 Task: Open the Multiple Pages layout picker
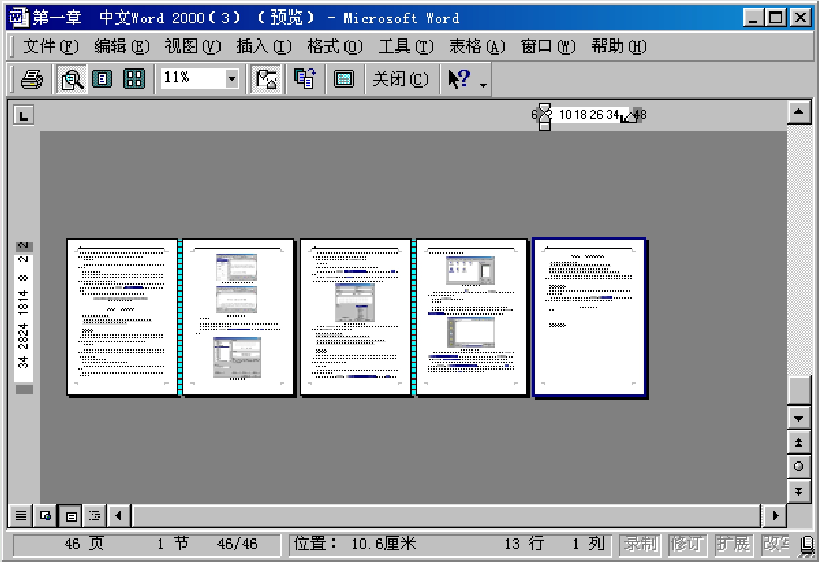(x=134, y=79)
